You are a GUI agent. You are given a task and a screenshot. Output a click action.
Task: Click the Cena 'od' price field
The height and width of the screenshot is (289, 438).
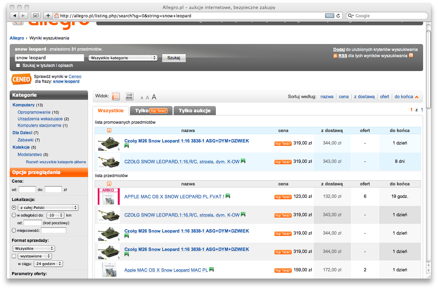tap(27, 190)
